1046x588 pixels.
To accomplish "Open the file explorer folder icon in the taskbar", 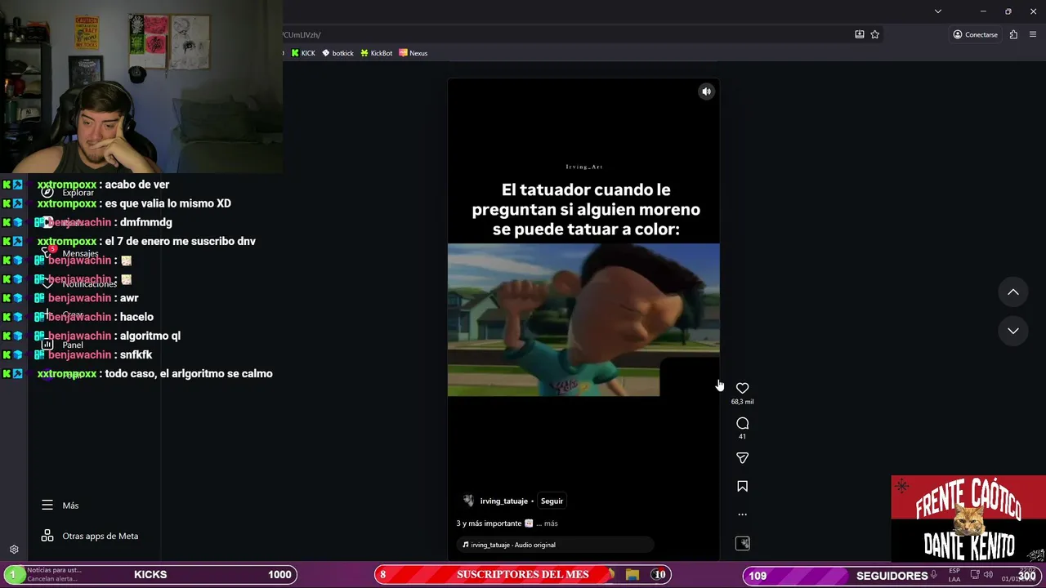I will pyautogui.click(x=632, y=575).
